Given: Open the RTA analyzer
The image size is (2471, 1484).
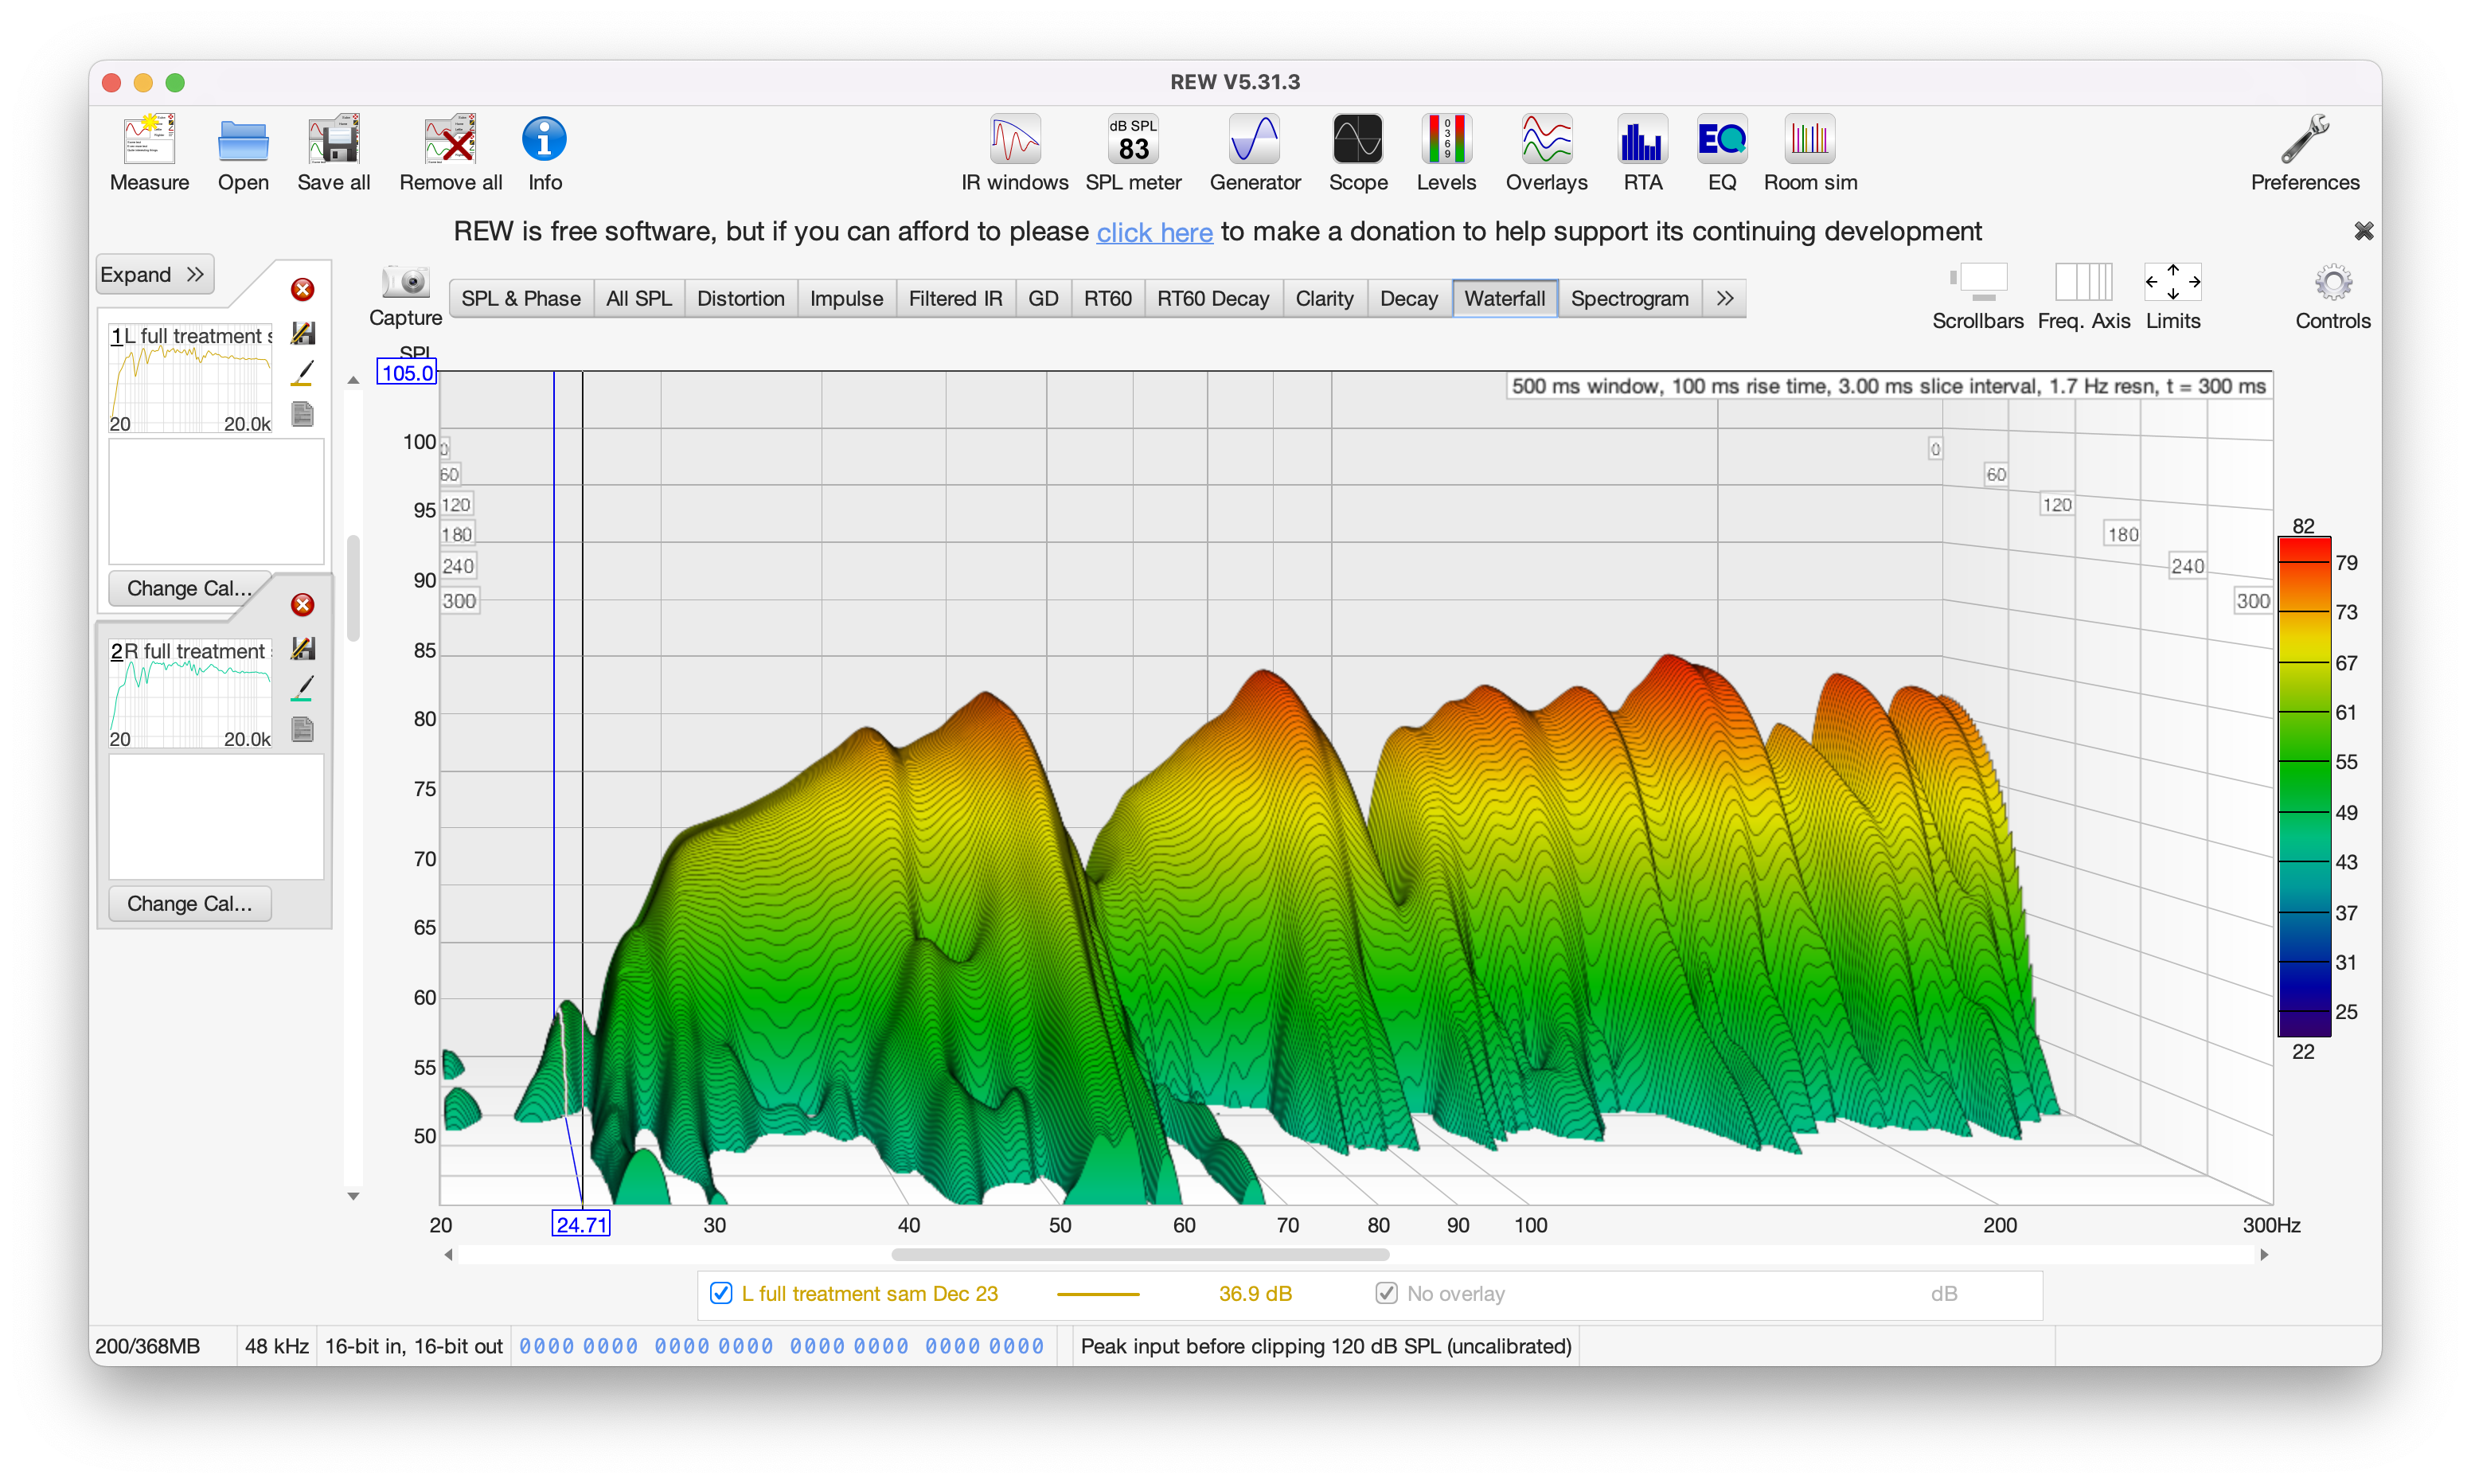Looking at the screenshot, I should coord(1641,152).
